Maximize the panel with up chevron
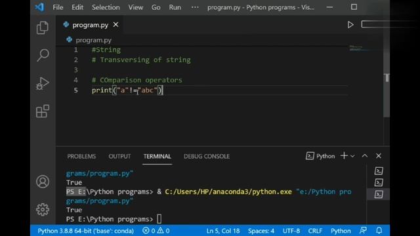This screenshot has height=236, width=420. click(365, 156)
